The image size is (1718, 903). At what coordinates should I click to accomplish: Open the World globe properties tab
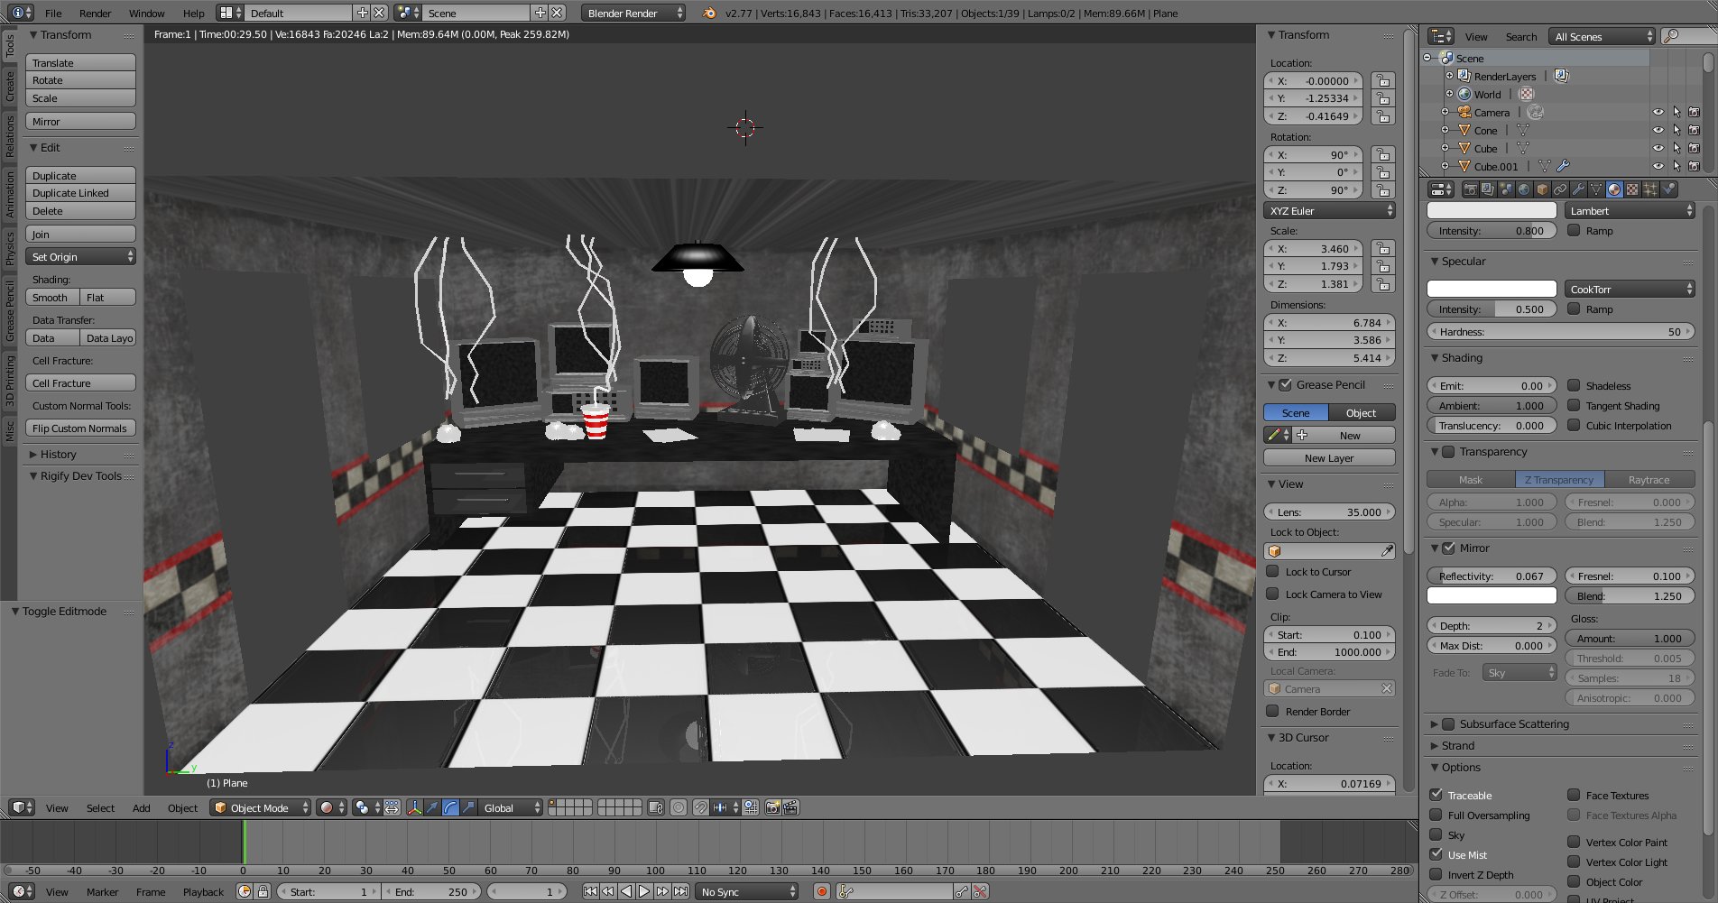1524,189
